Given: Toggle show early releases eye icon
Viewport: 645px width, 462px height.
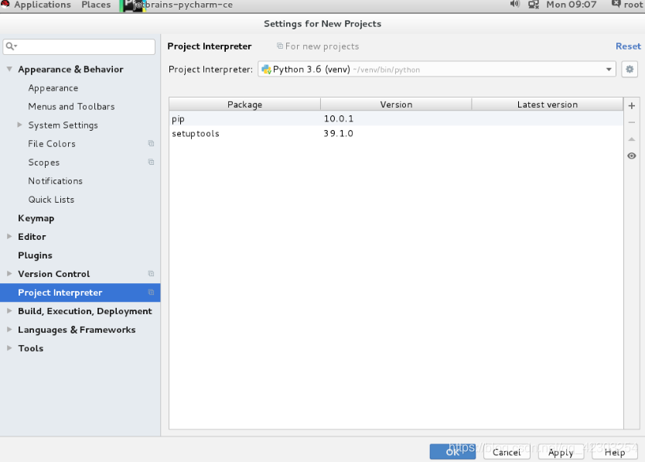Looking at the screenshot, I should click(x=631, y=156).
